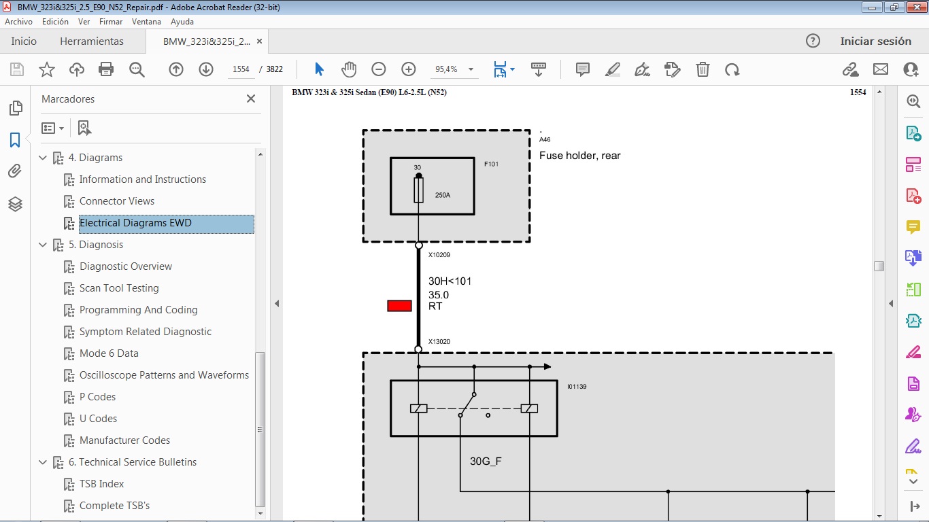The image size is (929, 522).
Task: Open Scan Tool Testing bookmark
Action: click(x=119, y=288)
